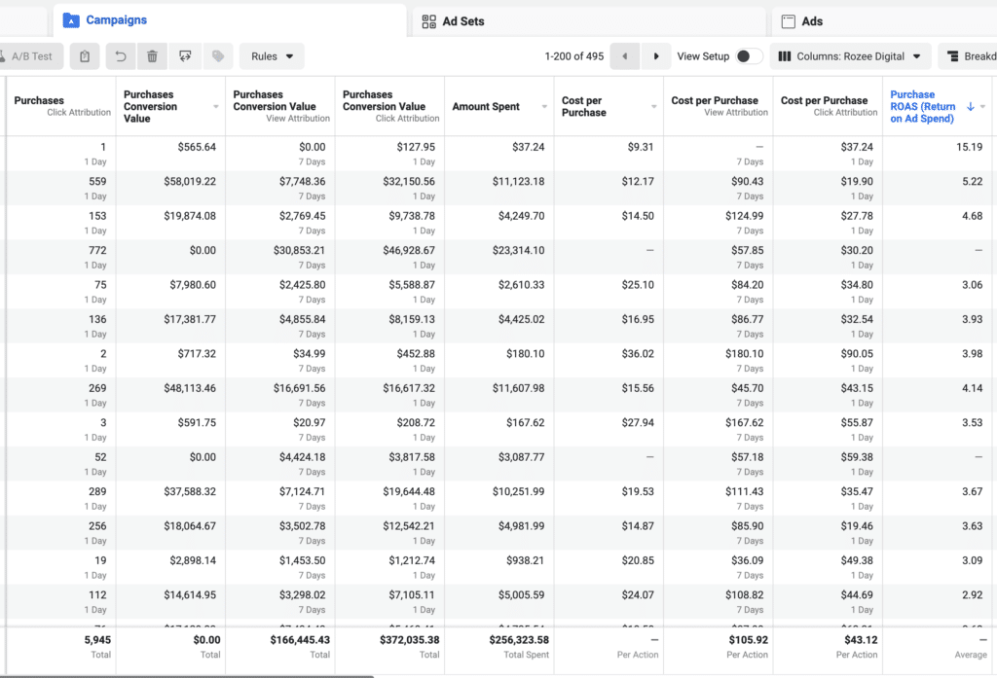The height and width of the screenshot is (678, 997).
Task: Click the sort arrow in Purchase ROAS header
Action: pos(971,107)
